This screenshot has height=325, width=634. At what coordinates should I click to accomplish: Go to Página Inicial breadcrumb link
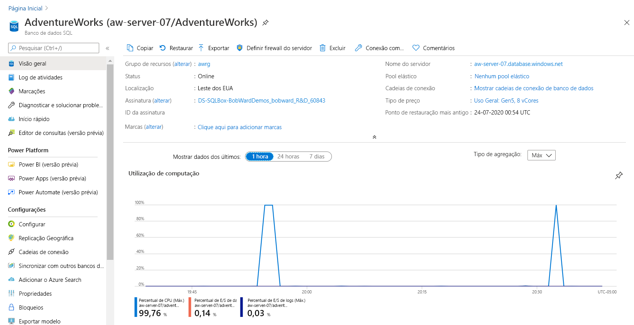click(25, 8)
